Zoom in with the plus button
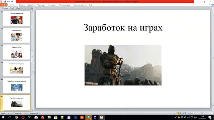The width and height of the screenshot is (214, 120). pos(209,113)
